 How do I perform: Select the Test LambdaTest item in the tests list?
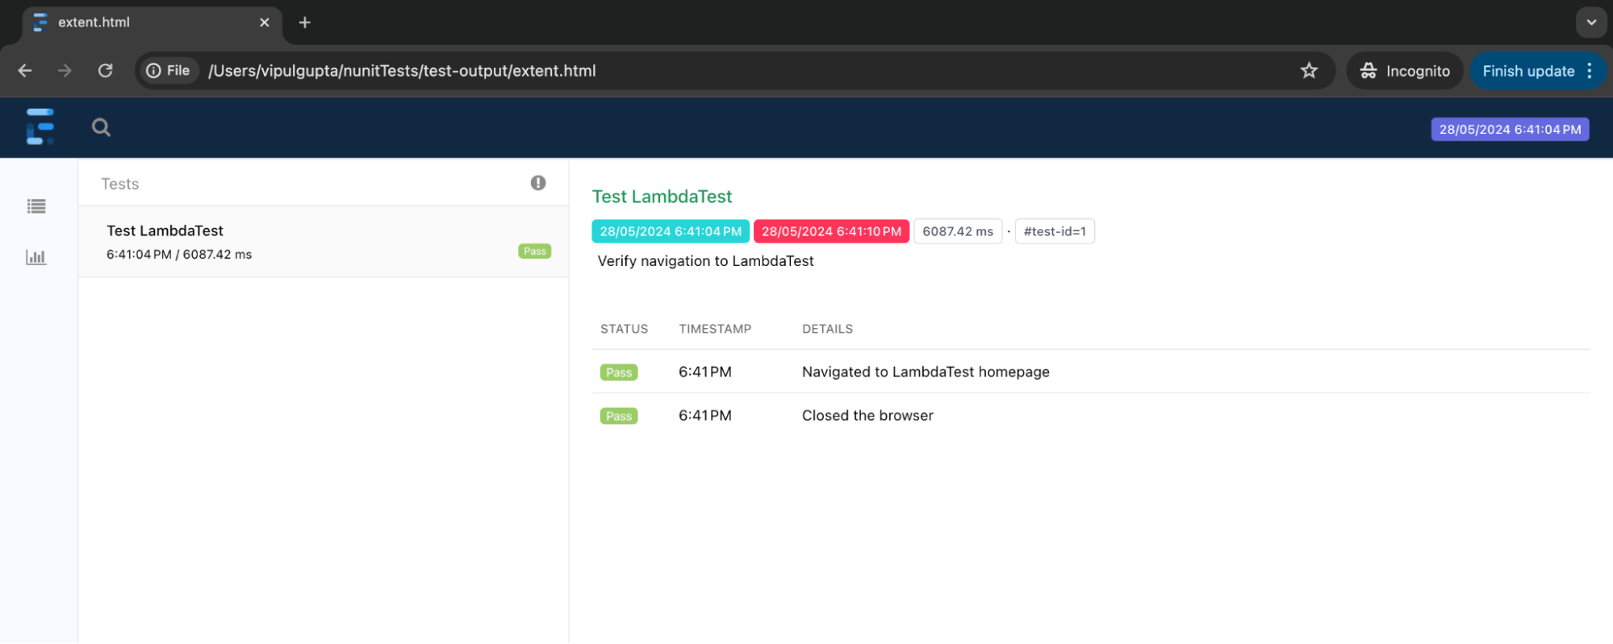click(x=324, y=242)
